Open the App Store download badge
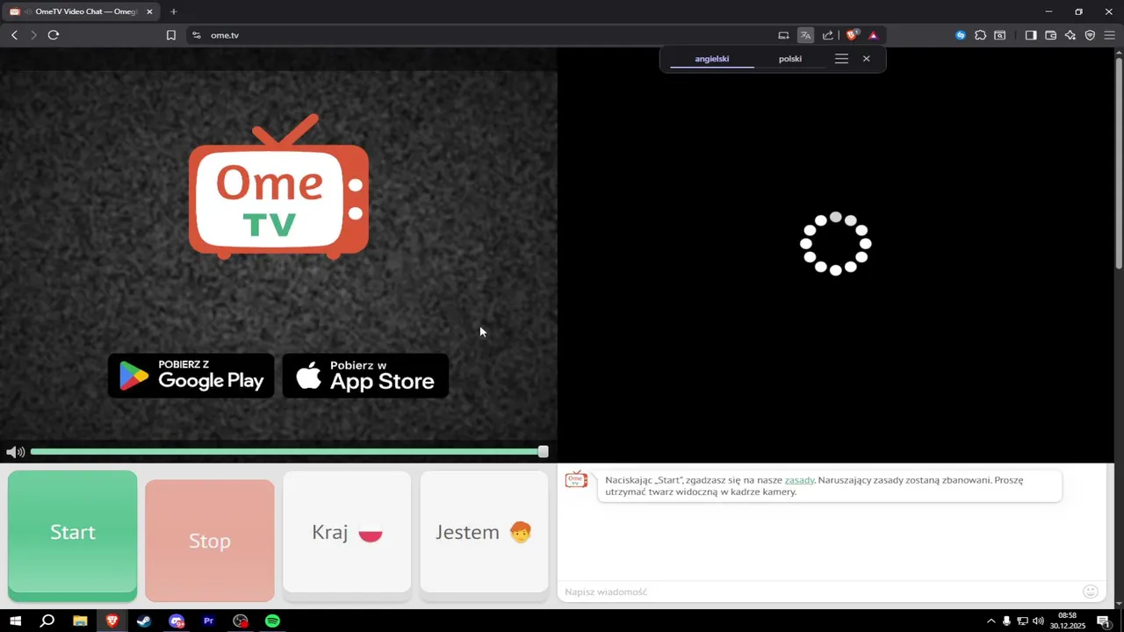Viewport: 1124px width, 632px height. tap(365, 376)
